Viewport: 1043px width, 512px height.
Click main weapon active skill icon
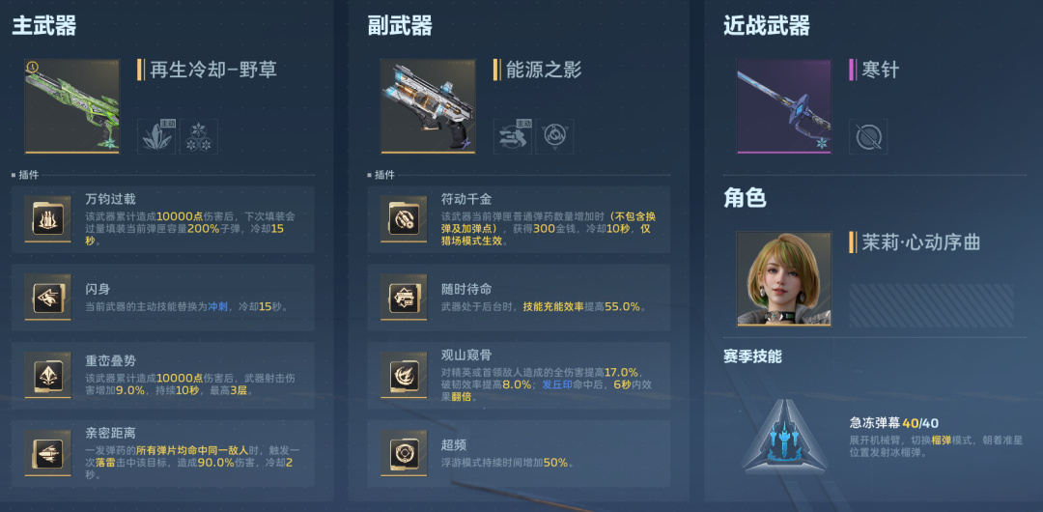coord(156,136)
